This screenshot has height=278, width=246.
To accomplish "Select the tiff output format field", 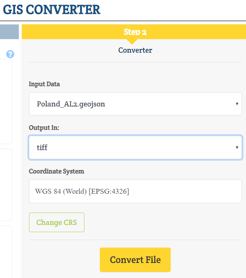I will click(x=135, y=147).
